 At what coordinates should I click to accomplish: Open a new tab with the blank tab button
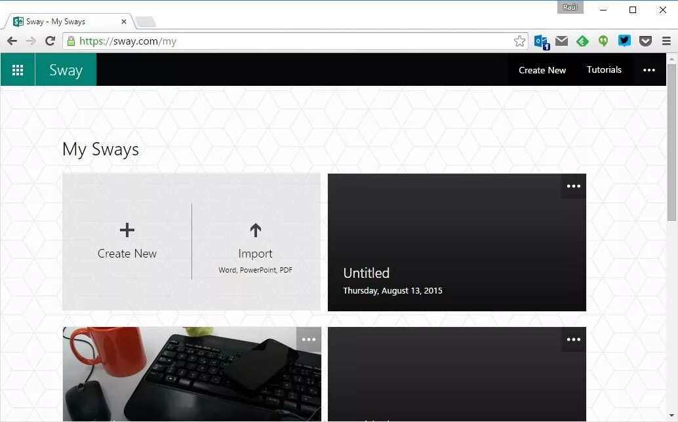(x=146, y=22)
